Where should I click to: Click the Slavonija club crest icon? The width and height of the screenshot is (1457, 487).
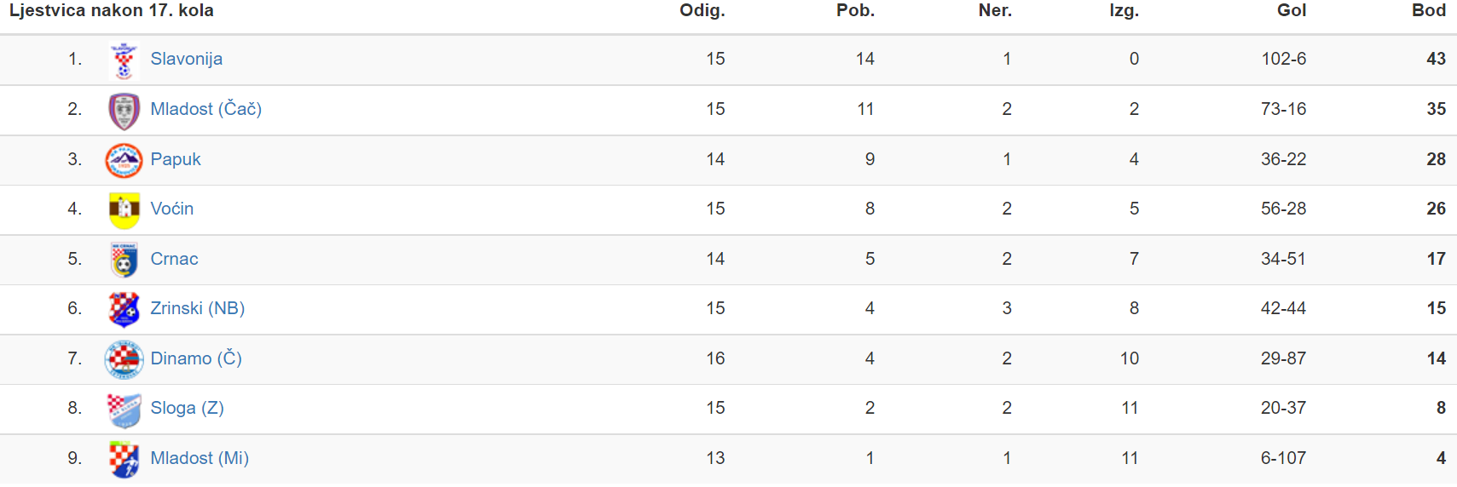pyautogui.click(x=124, y=60)
